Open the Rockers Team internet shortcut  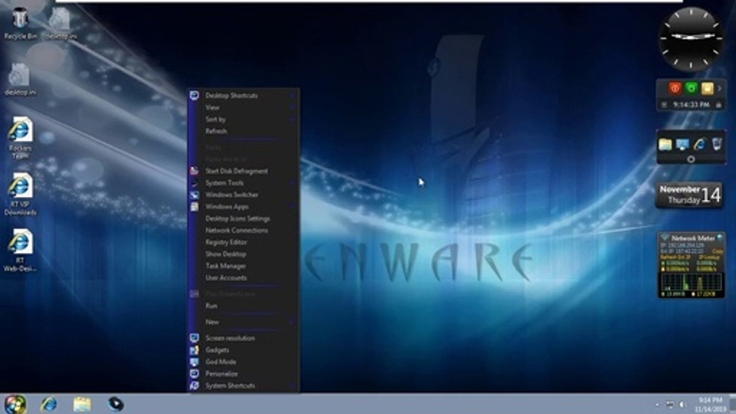pyautogui.click(x=20, y=138)
